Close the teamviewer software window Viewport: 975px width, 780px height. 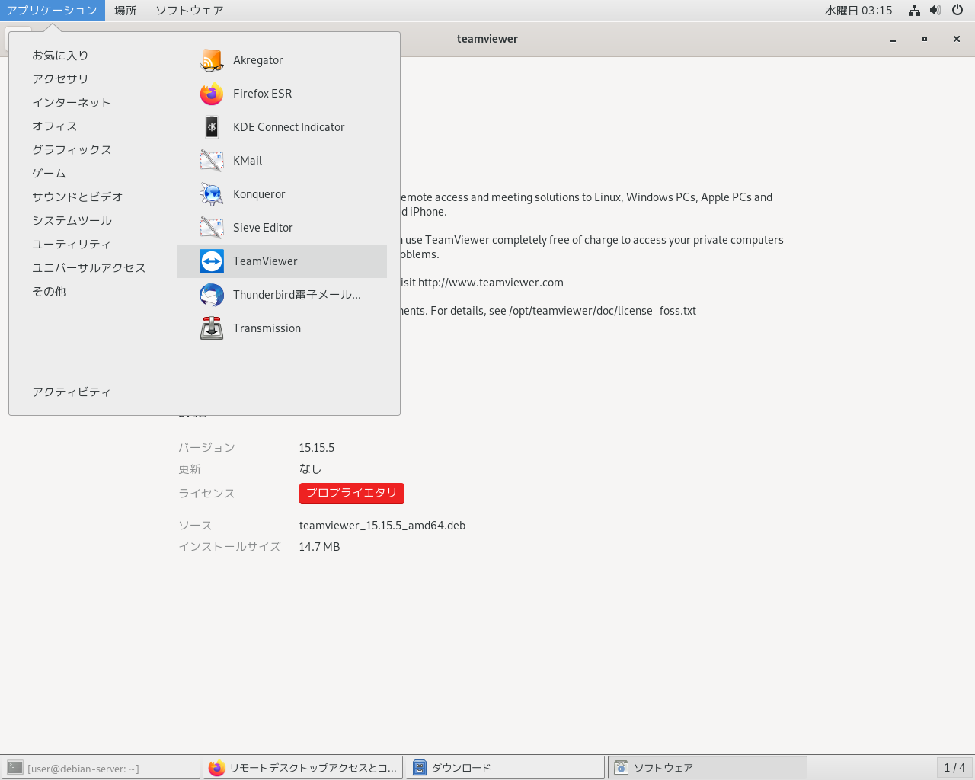957,39
